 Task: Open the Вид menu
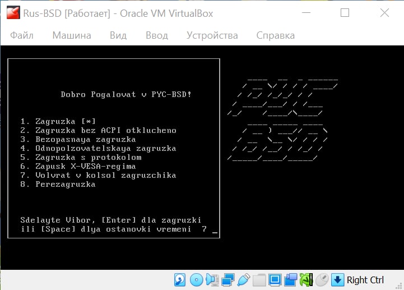click(118, 35)
